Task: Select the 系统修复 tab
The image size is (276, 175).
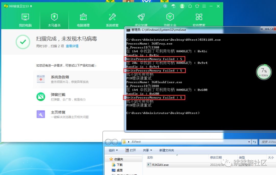Action: (x=112, y=20)
